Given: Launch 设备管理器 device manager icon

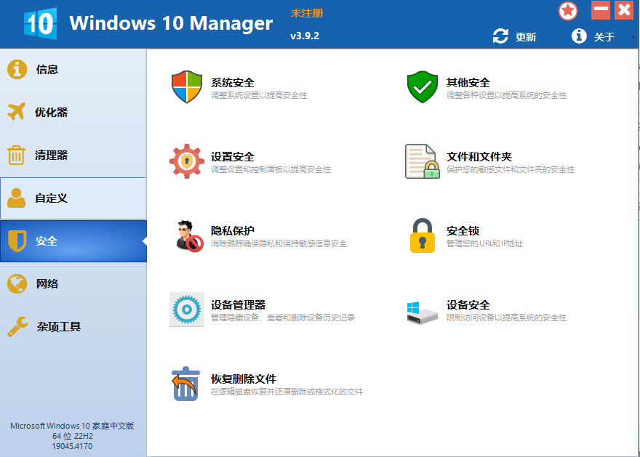Looking at the screenshot, I should (187, 310).
